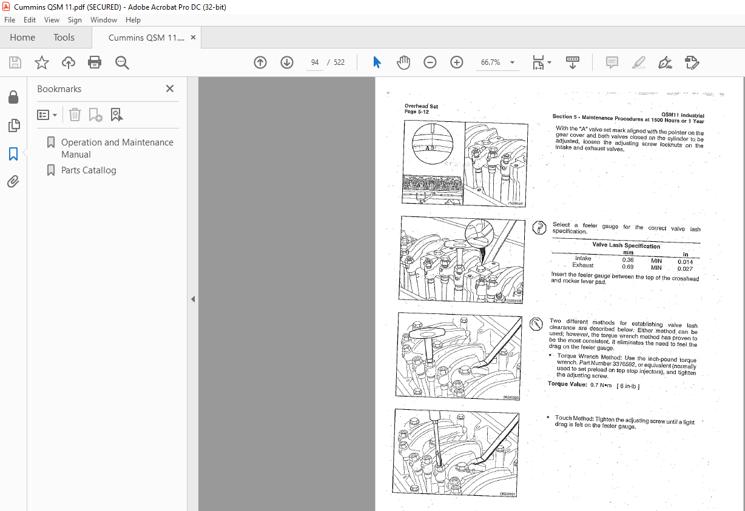
Task: Open the File menu
Action: point(10,19)
